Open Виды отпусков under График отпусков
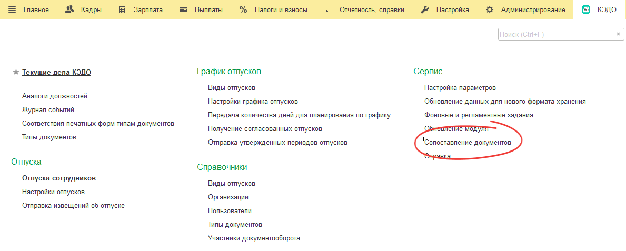The image size is (626, 251). (x=232, y=87)
